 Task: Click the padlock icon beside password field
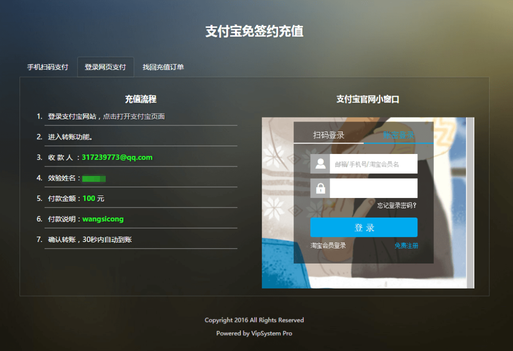(320, 188)
